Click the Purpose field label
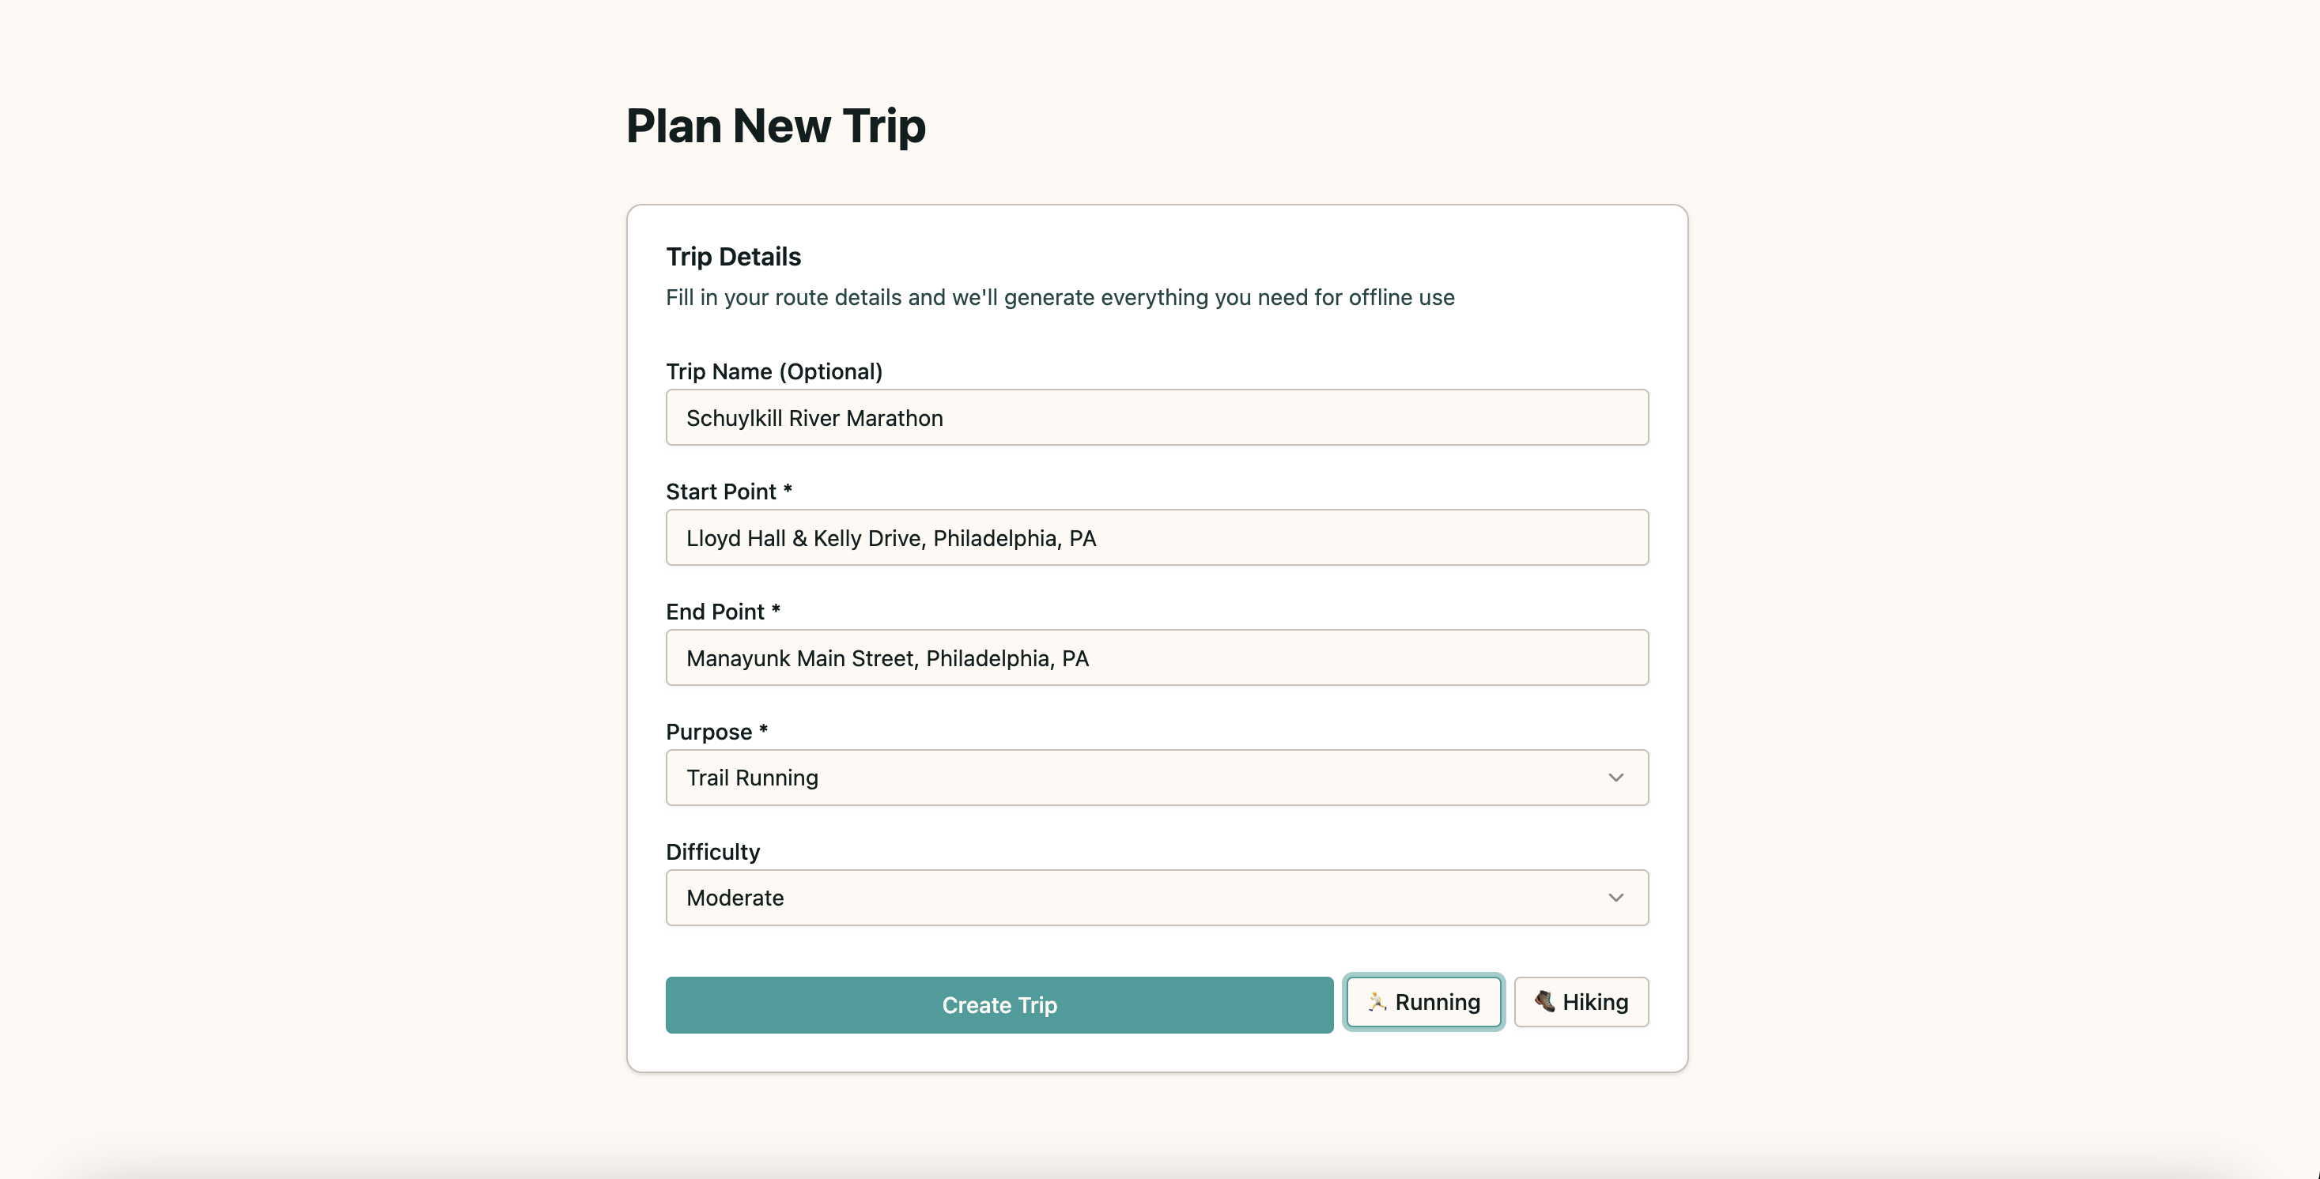Viewport: 2320px width, 1179px height. tap(716, 732)
